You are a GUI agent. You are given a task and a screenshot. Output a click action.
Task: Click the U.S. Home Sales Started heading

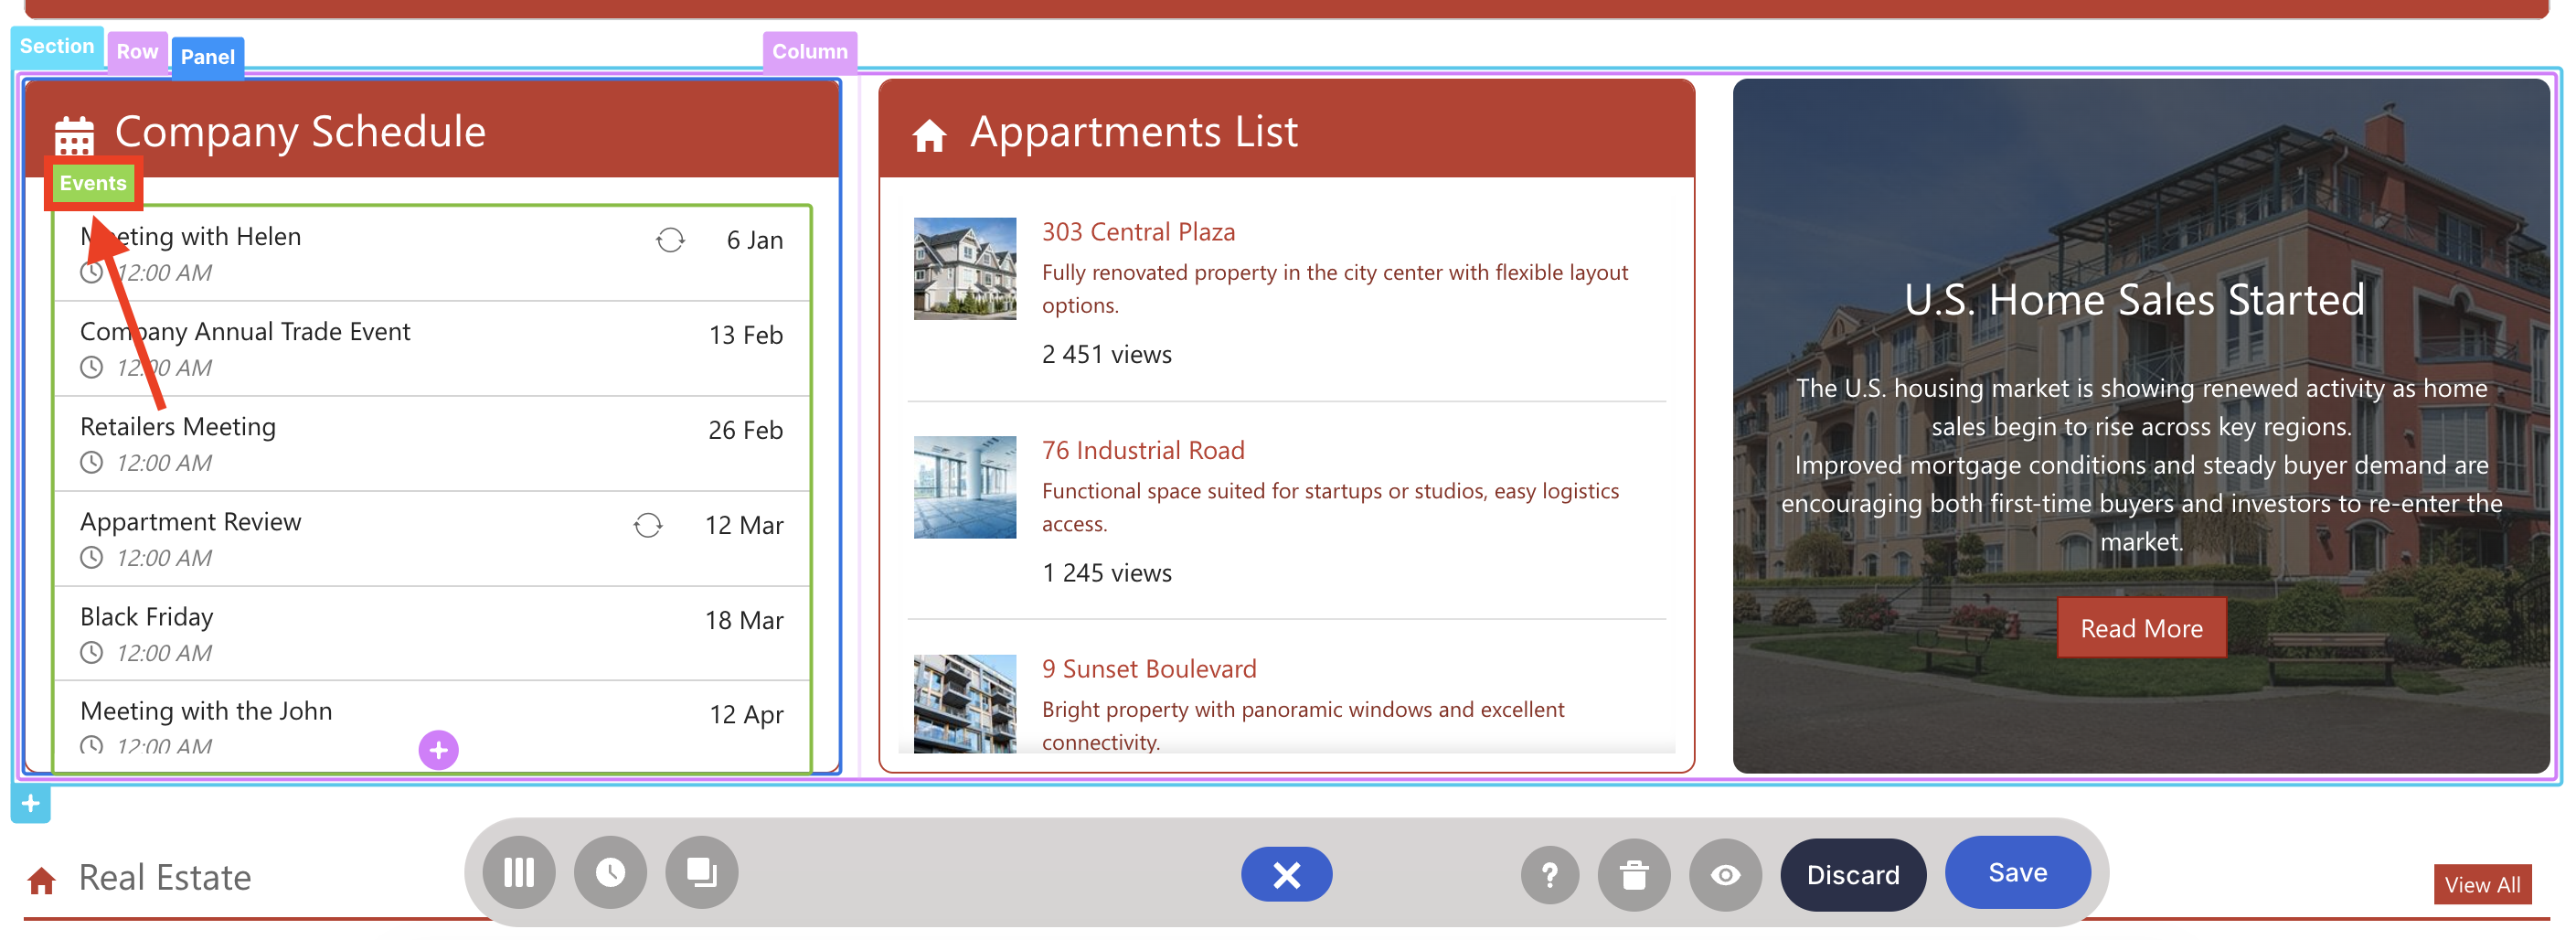(2135, 299)
